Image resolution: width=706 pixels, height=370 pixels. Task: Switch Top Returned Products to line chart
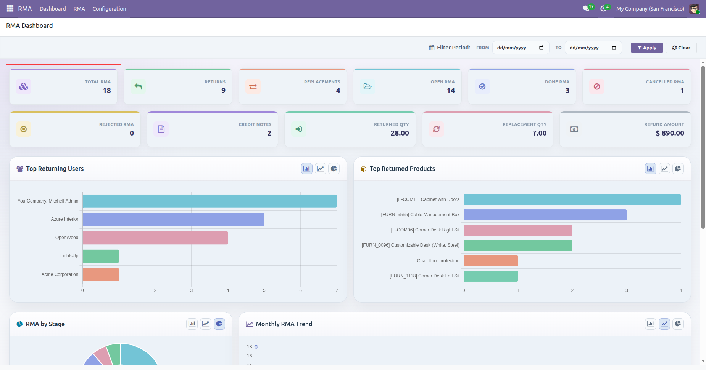[664, 169]
